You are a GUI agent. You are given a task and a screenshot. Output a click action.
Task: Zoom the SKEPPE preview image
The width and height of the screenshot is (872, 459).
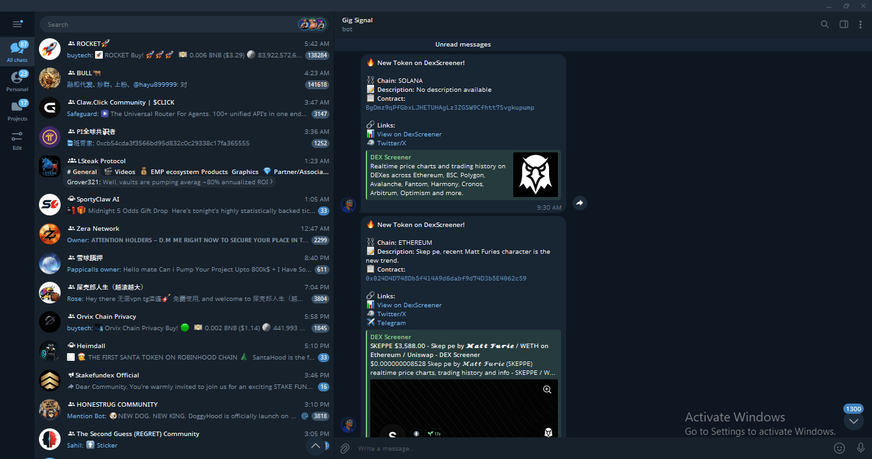[x=547, y=390]
